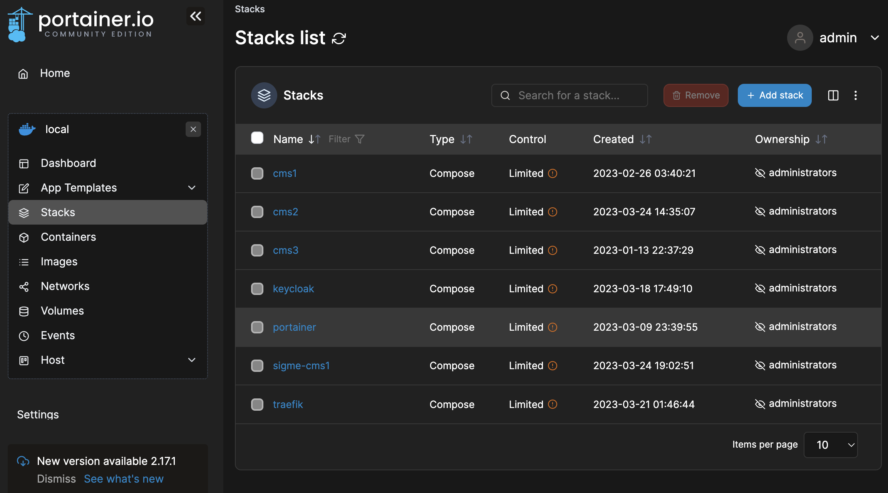Collapse the sidebar with double-chevron icon

click(196, 16)
